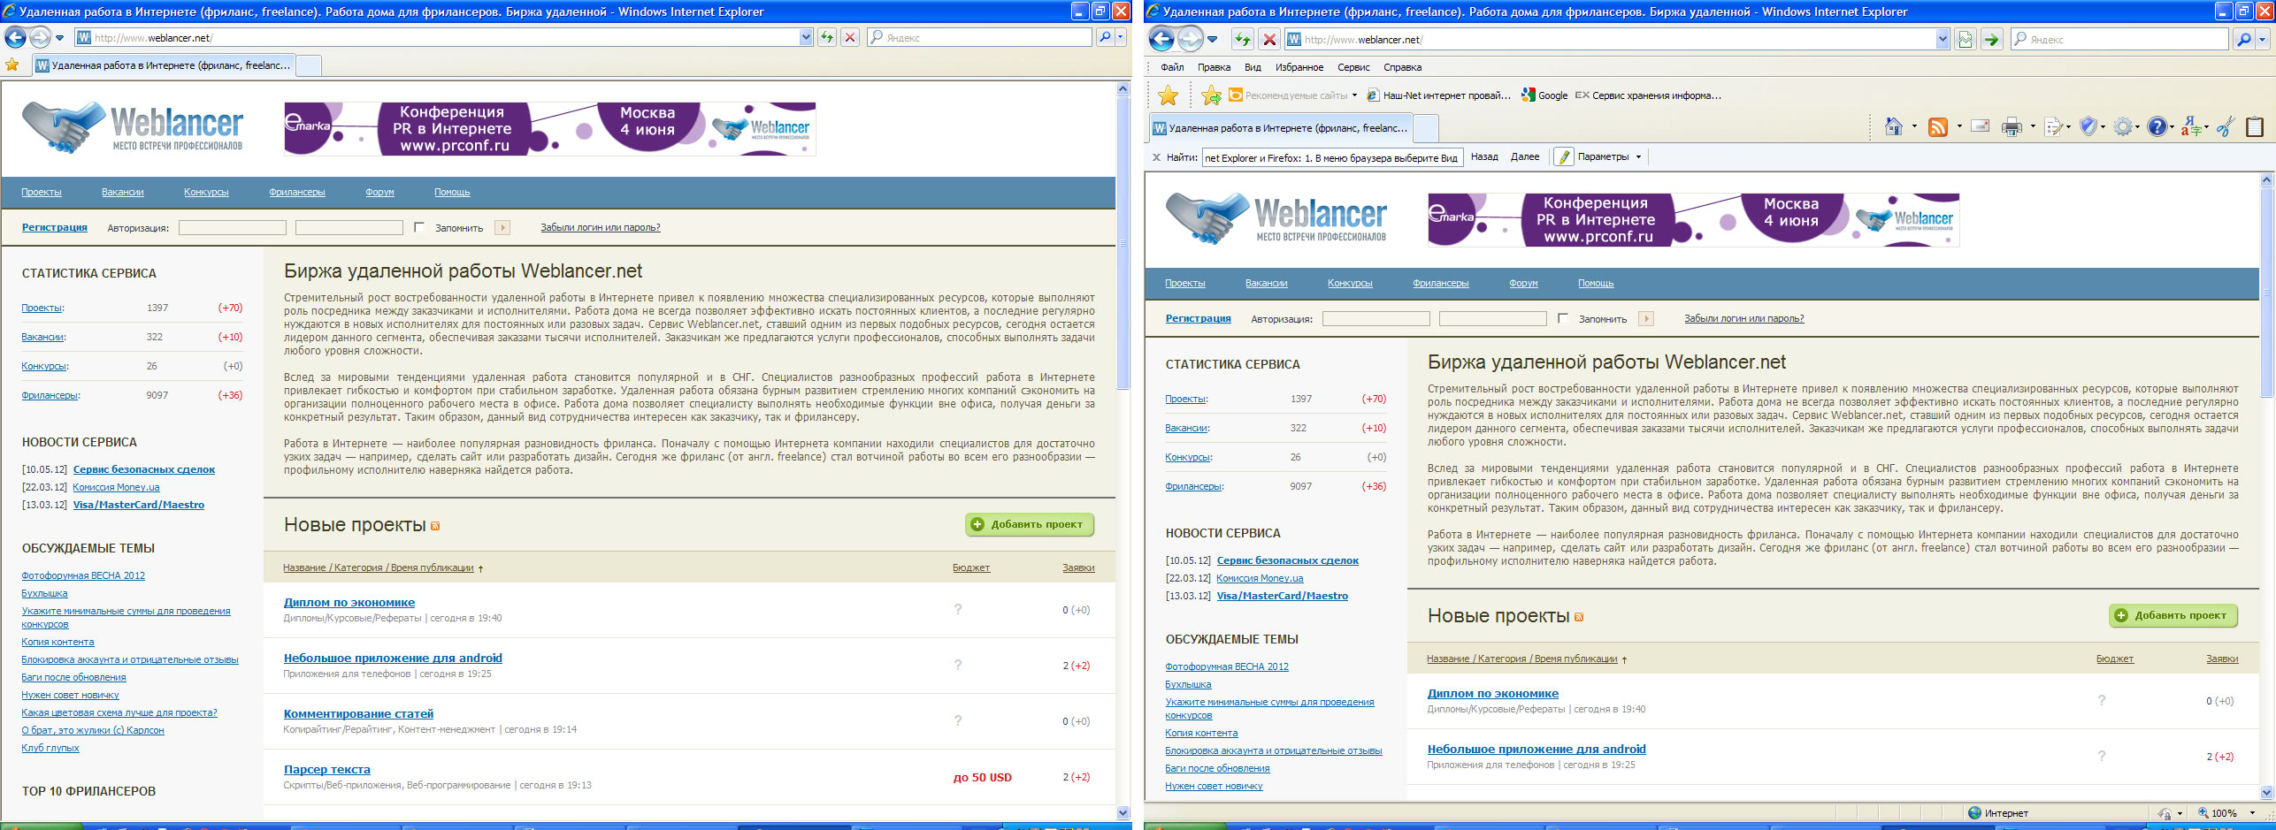Click the Read Mail icon in right command bar
Screen dimensions: 2276x830
(1981, 126)
